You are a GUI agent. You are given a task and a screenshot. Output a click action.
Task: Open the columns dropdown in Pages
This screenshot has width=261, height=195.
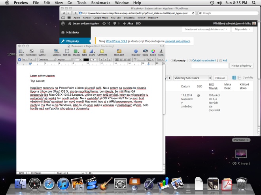151,59
